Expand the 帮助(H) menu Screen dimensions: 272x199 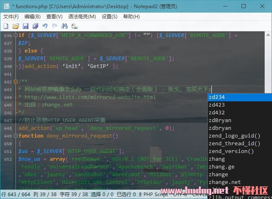pyautogui.click(x=131, y=17)
